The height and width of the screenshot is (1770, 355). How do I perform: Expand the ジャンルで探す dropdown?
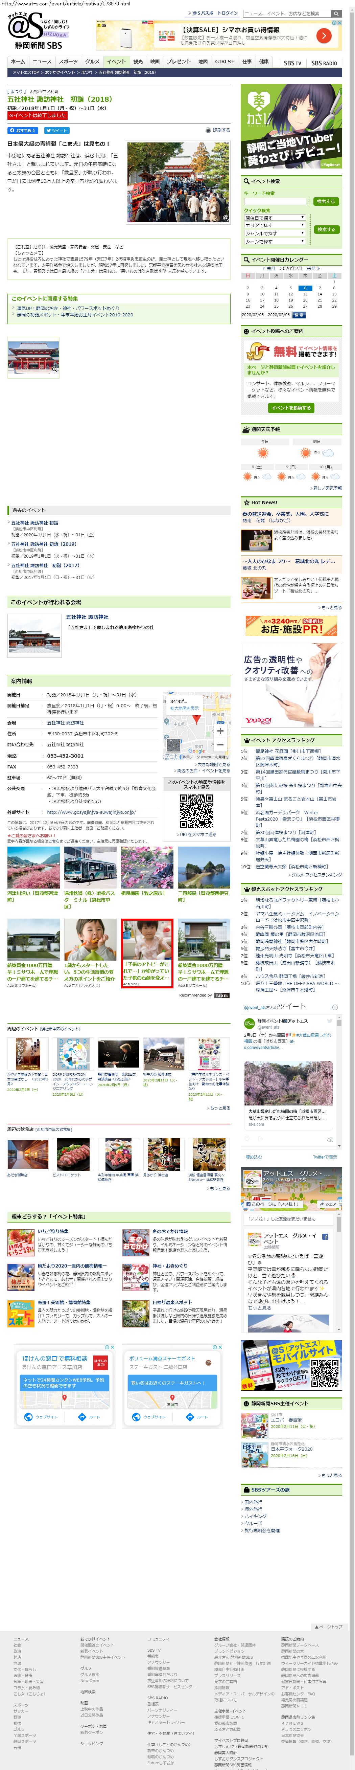(x=274, y=233)
